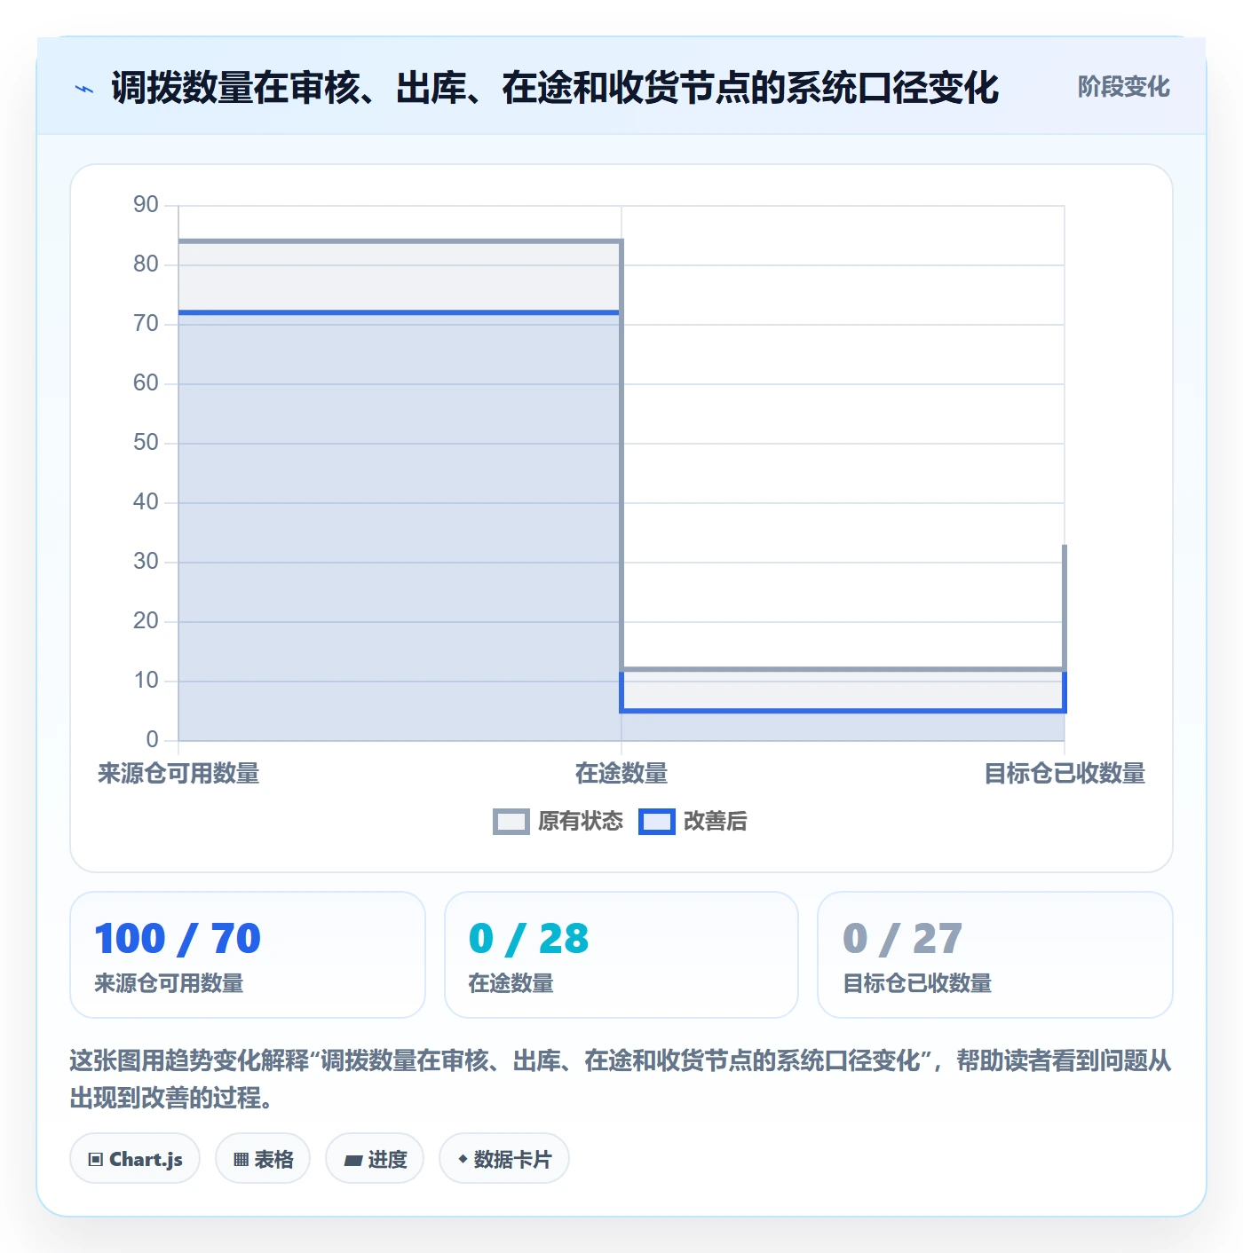Click 在途数量 card label
The width and height of the screenshot is (1243, 1253).
511,983
